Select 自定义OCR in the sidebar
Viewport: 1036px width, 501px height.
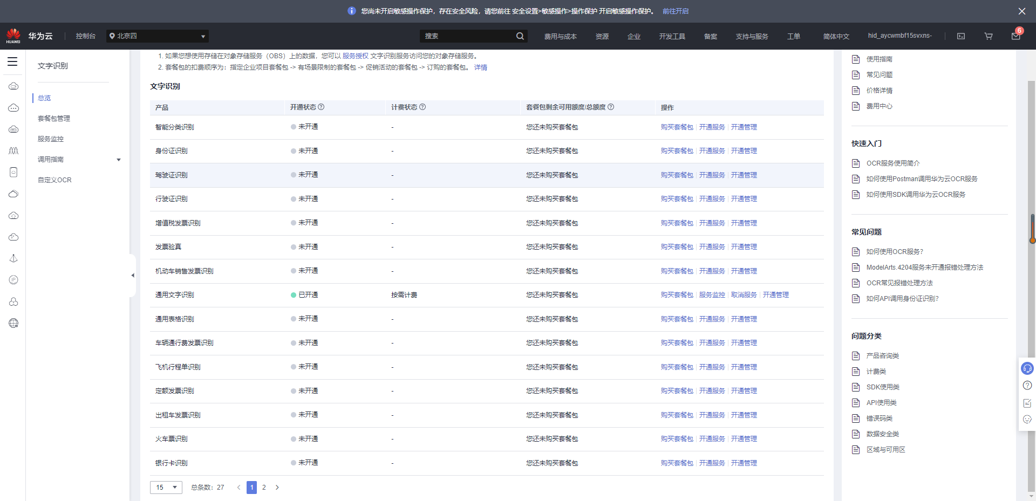pos(54,180)
